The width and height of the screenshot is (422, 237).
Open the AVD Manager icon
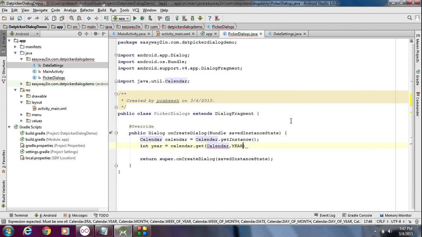pos(185,18)
